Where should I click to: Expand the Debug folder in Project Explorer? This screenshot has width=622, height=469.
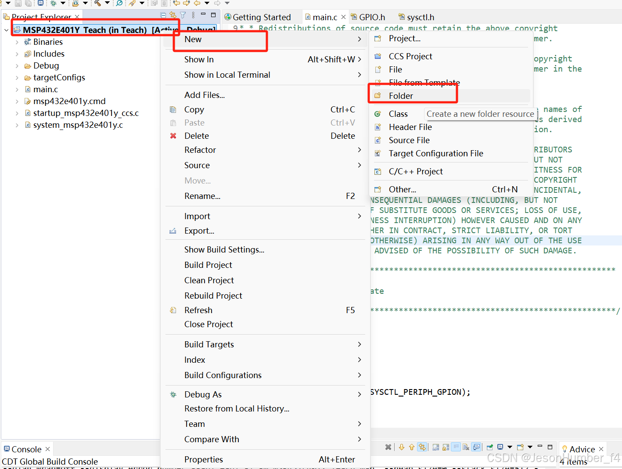16,65
